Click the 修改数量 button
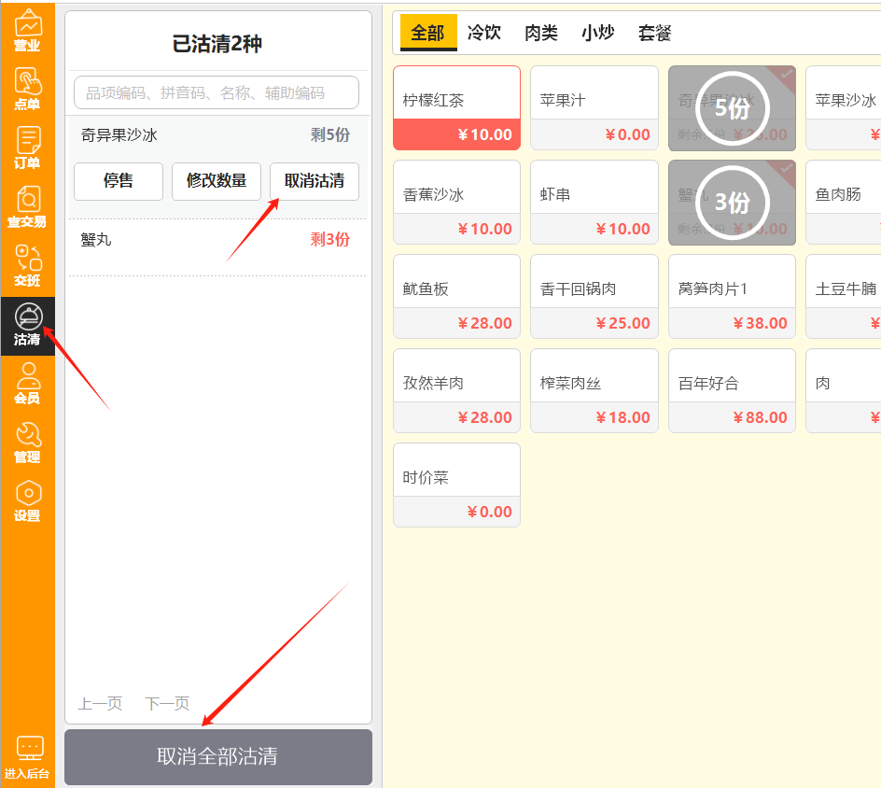Viewport: 881px width, 788px height. point(217,181)
